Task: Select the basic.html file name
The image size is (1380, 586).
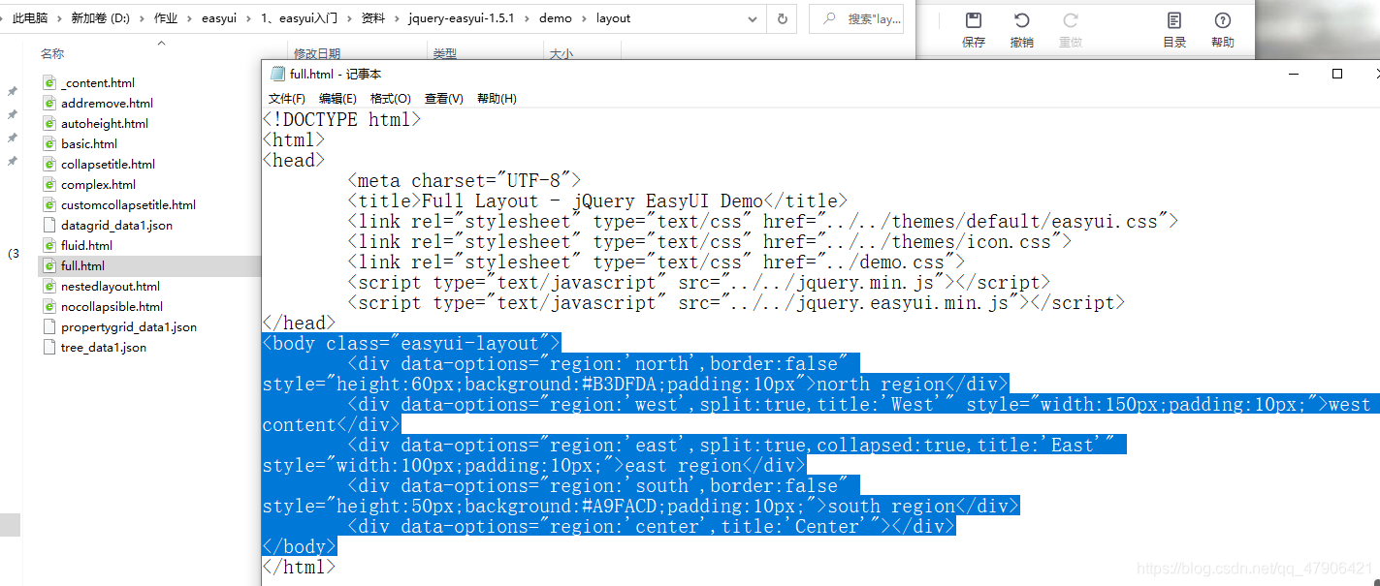Action: point(89,144)
